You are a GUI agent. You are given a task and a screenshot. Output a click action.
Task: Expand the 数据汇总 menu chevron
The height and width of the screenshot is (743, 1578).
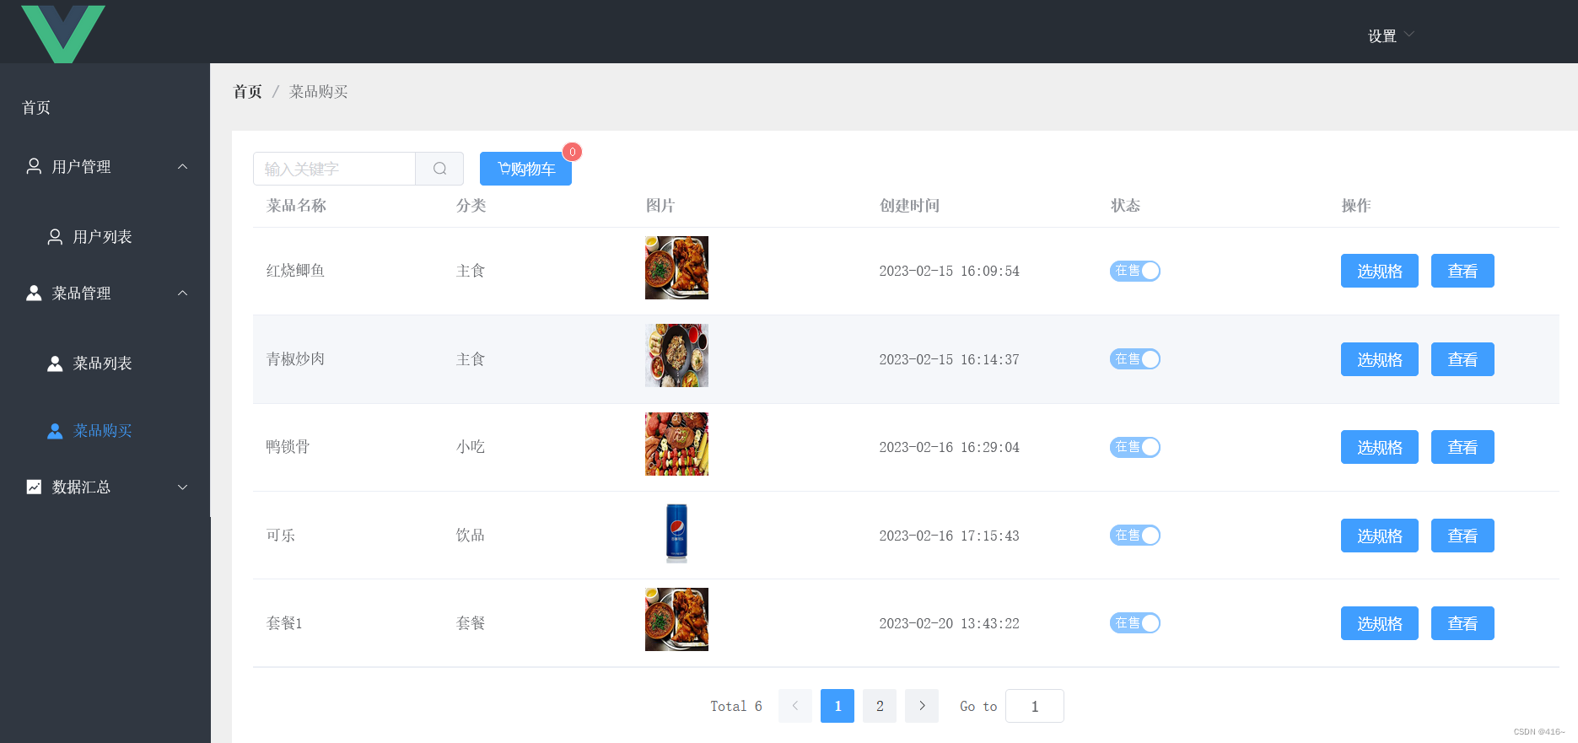coord(182,487)
